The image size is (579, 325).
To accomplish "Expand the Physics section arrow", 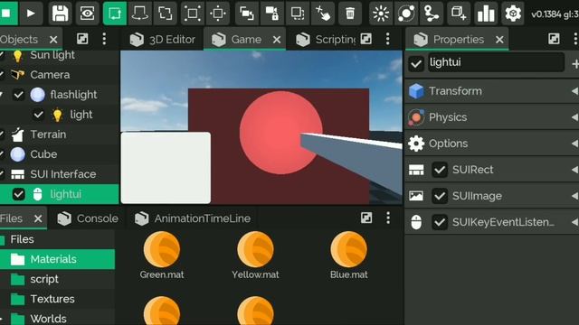I will 574,117.
